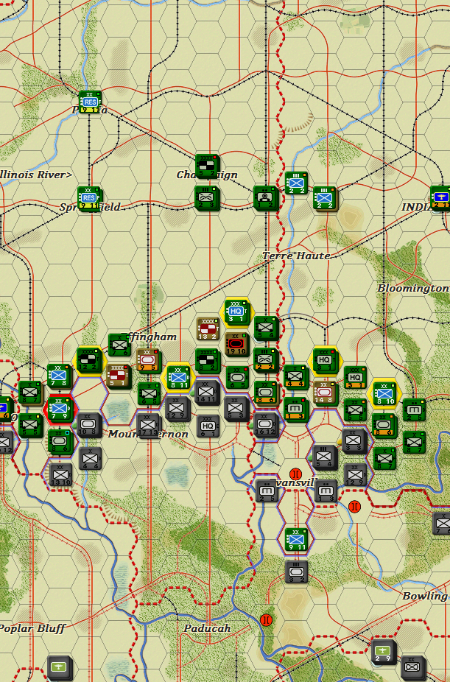The image size is (450, 682).
Task: Click the red bridge marker near Paducah
Action: pyautogui.click(x=266, y=620)
